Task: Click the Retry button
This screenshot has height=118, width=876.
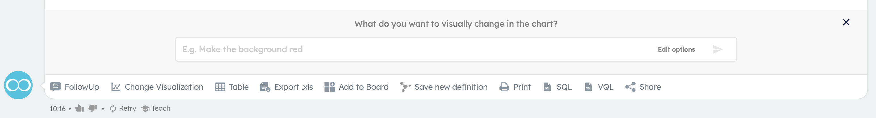Action: (x=123, y=109)
